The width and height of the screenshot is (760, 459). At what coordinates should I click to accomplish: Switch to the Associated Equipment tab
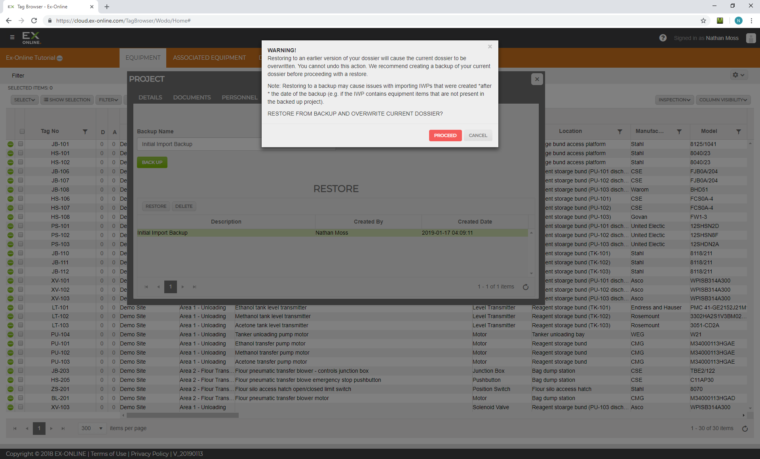[x=209, y=58]
